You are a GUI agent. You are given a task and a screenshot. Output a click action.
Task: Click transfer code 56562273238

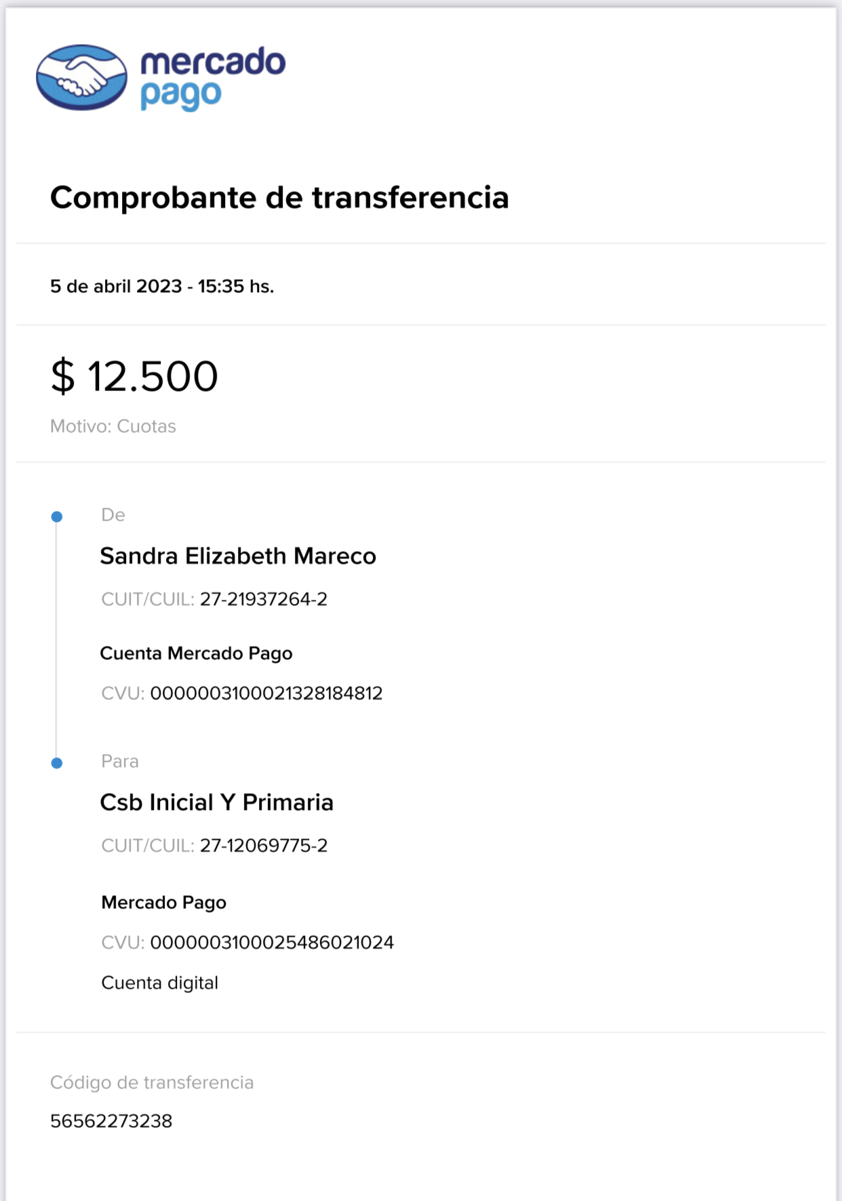[111, 1121]
